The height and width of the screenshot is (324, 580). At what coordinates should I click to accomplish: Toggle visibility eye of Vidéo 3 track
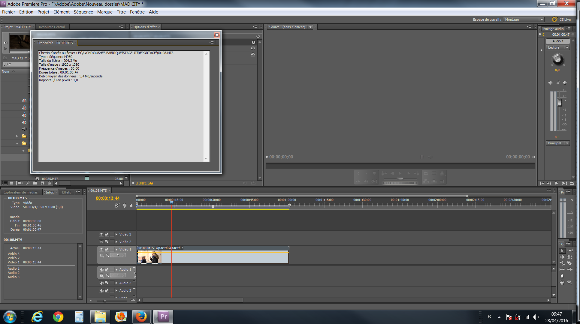101,234
